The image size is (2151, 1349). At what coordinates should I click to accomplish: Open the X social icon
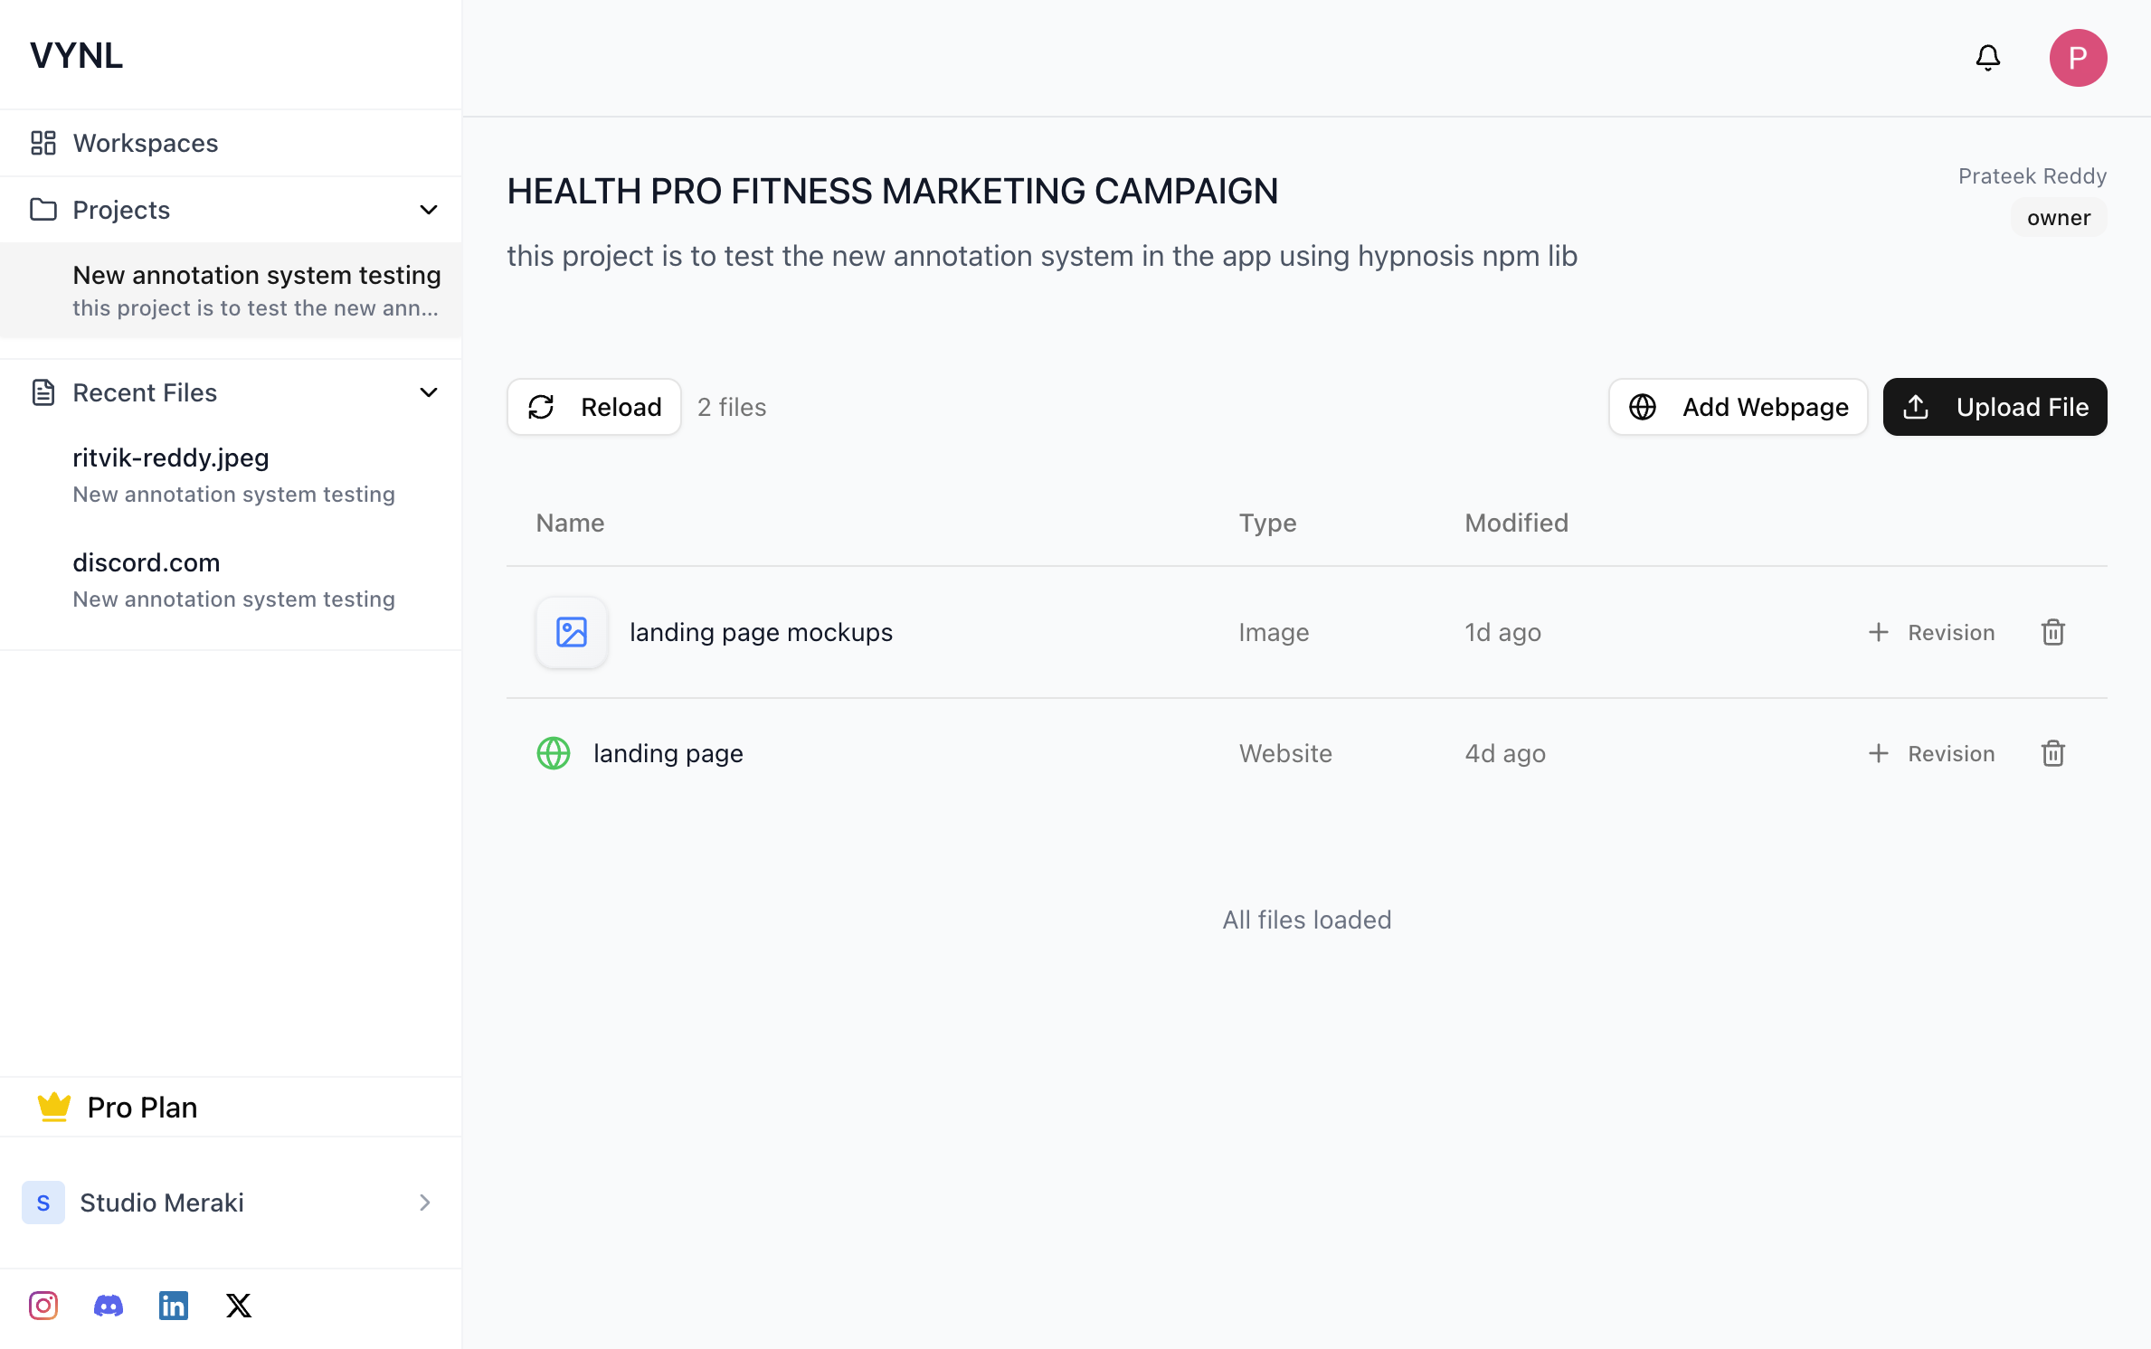[239, 1305]
